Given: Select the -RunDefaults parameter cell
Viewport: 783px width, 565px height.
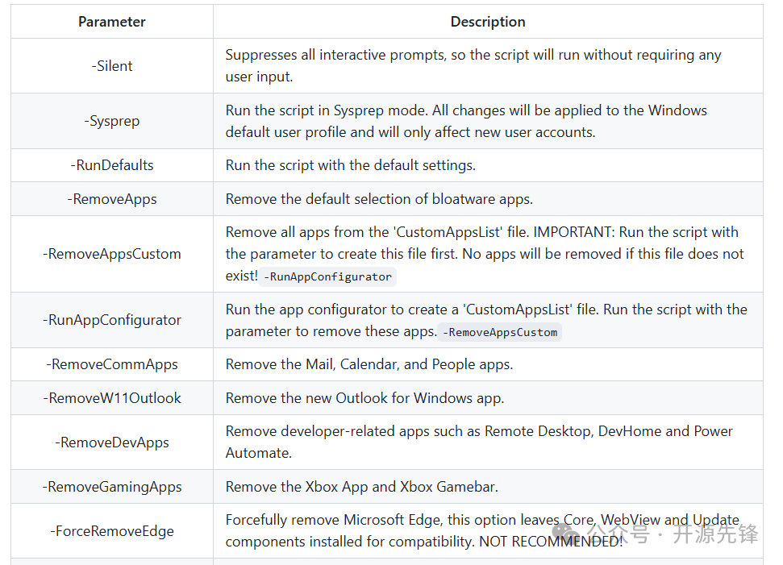Looking at the screenshot, I should coord(112,165).
